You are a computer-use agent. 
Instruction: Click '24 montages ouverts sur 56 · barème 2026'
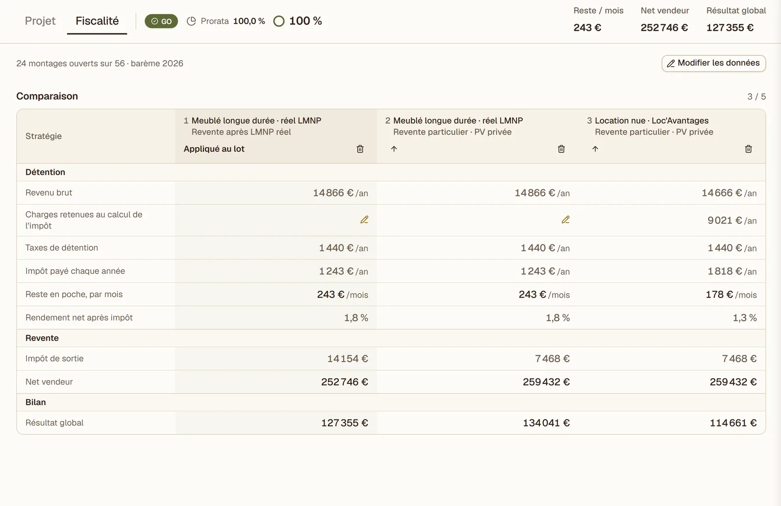click(100, 63)
